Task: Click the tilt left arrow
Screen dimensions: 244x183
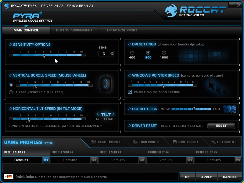Action: click(x=98, y=114)
